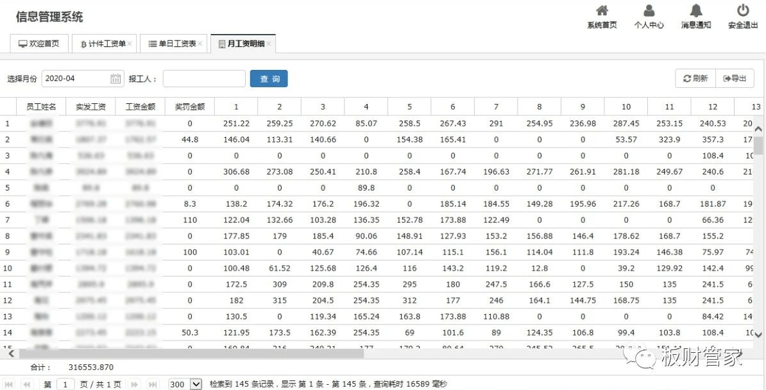Click inside the 报工人 input field
Image resolution: width=766 pixels, height=390 pixels.
203,78
